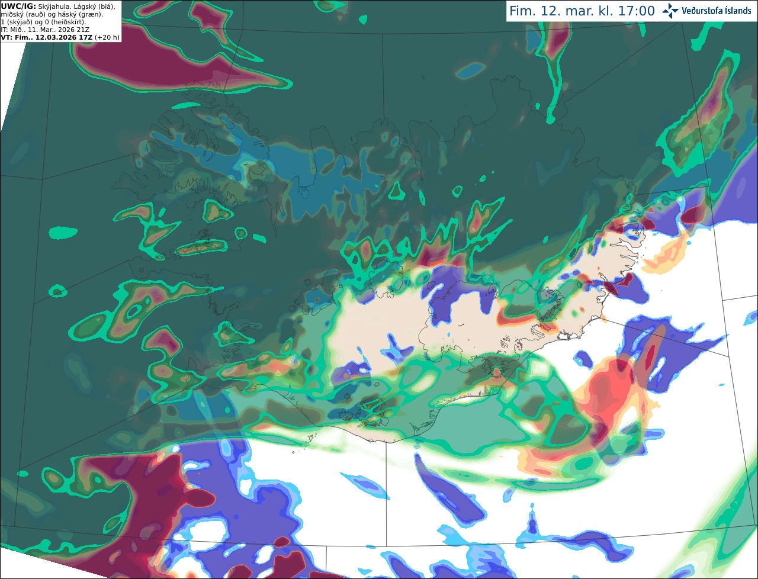The height and width of the screenshot is (579, 758).
Task: Select the 'Fim. 12. mar. kl. 17:00' timestamp
Action: [x=582, y=11]
